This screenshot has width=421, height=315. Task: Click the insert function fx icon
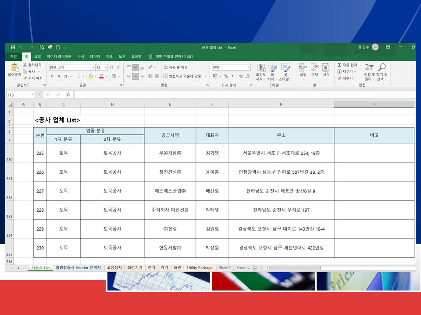pyautogui.click(x=68, y=94)
